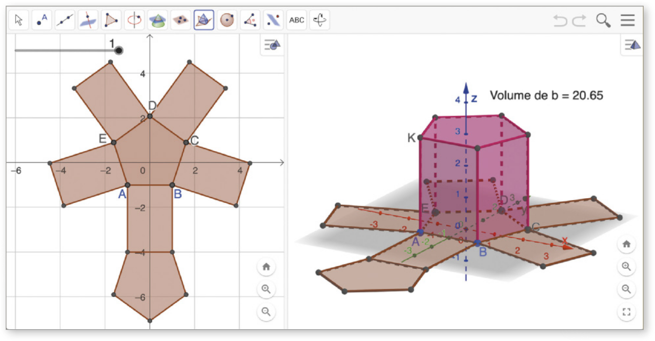Select point C in the 2D view
Screen dimensions: 655x341
pos(186,142)
